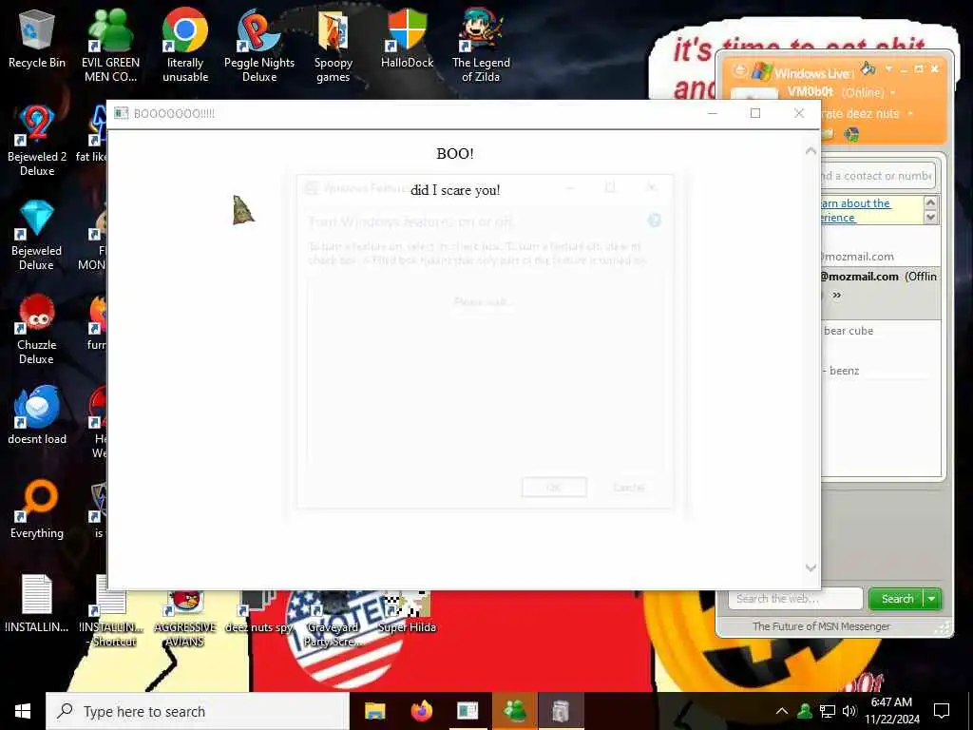Image resolution: width=973 pixels, height=730 pixels.
Task: Click the Search the web field in Messenger
Action: 796,599
